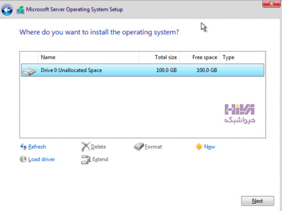This screenshot has width=282, height=211.
Task: Click the Type column header
Action: 242,57
